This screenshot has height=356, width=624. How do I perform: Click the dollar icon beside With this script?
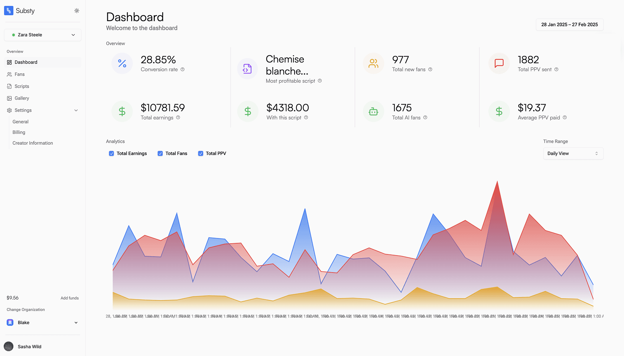pos(248,111)
